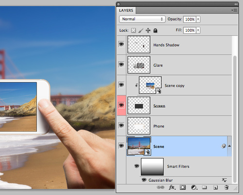This screenshot has width=243, height=195.
Task: Open the Fill slider arrow
Action: 198,30
